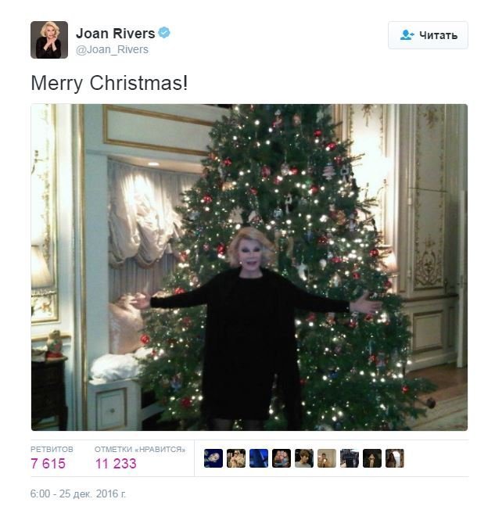Click the 7 615 retweets count
This screenshot has width=495, height=506.
click(x=48, y=464)
